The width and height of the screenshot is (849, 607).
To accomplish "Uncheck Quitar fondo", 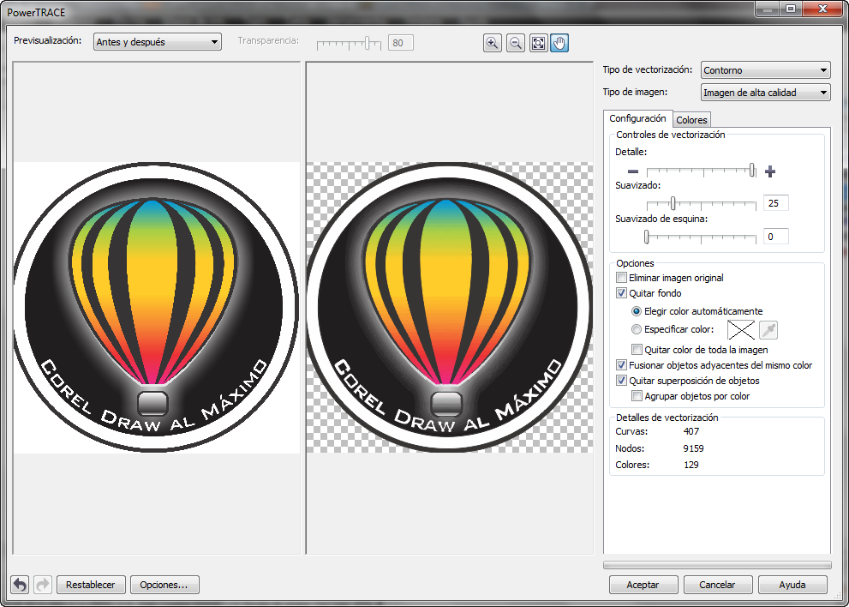I will pos(621,292).
